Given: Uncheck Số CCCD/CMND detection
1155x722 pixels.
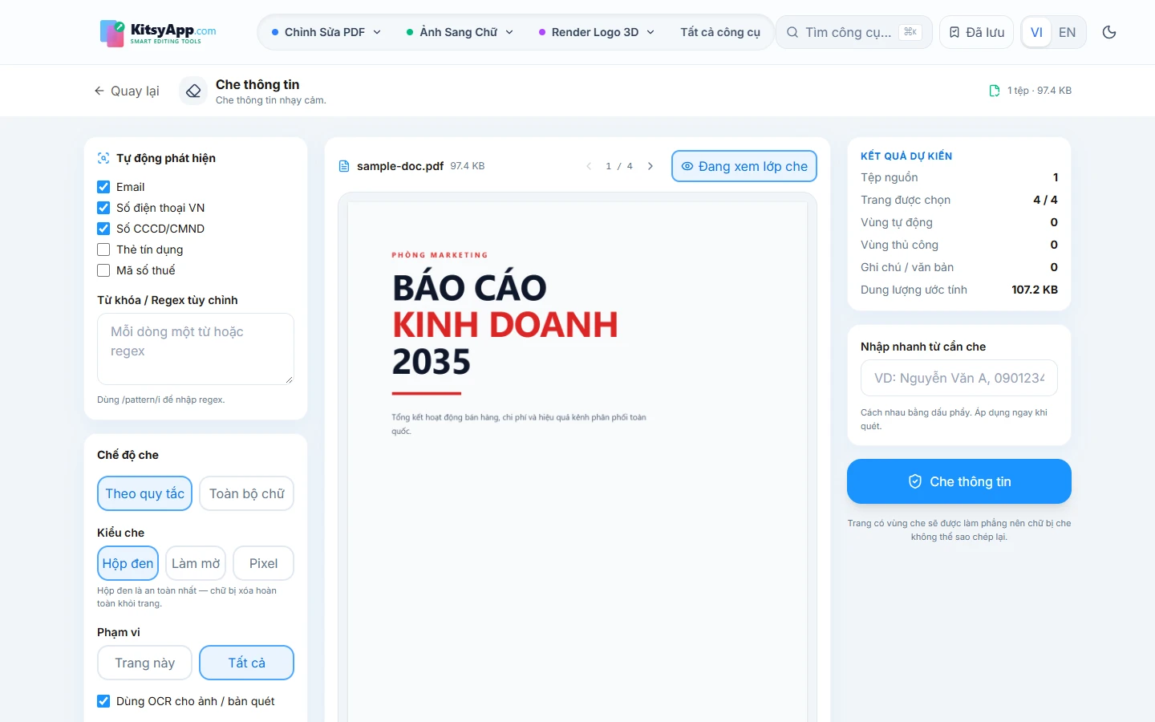Looking at the screenshot, I should [x=103, y=229].
